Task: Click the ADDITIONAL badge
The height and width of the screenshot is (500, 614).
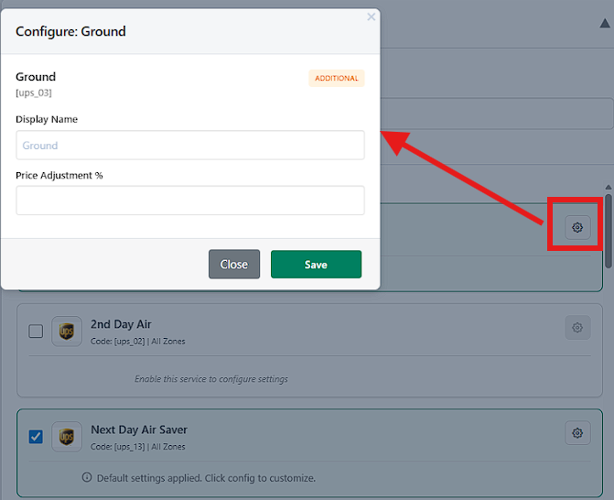Action: (337, 78)
